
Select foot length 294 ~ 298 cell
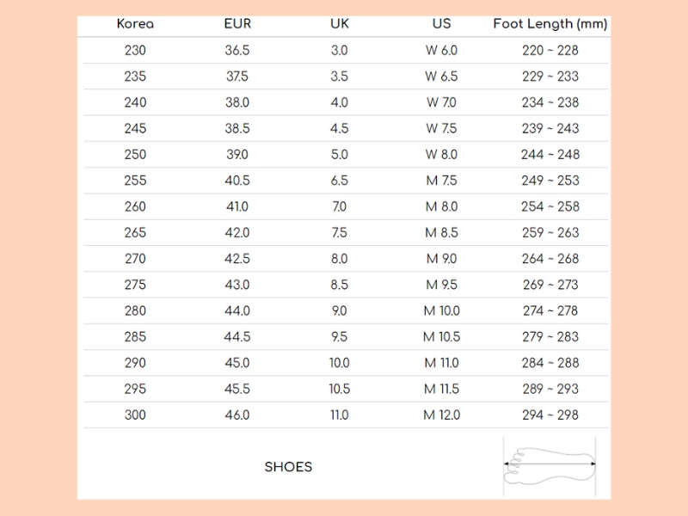pos(550,415)
